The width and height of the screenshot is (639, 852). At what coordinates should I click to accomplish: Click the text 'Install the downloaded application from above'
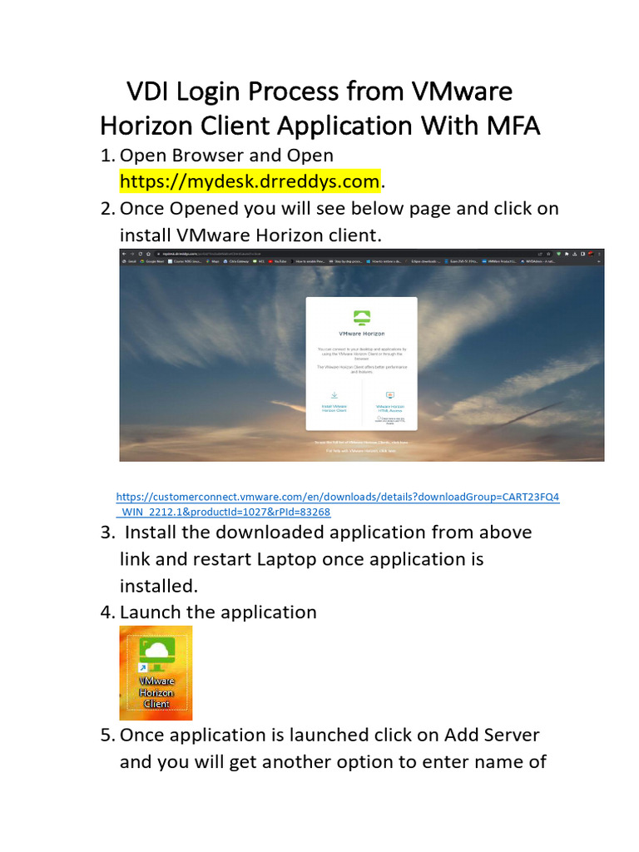pos(328,532)
